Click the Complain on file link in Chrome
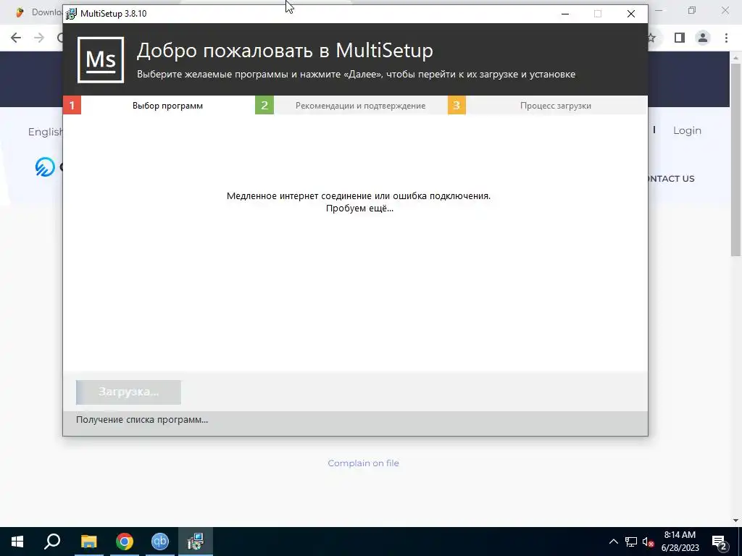Viewport: 742px width, 556px height. [364, 463]
